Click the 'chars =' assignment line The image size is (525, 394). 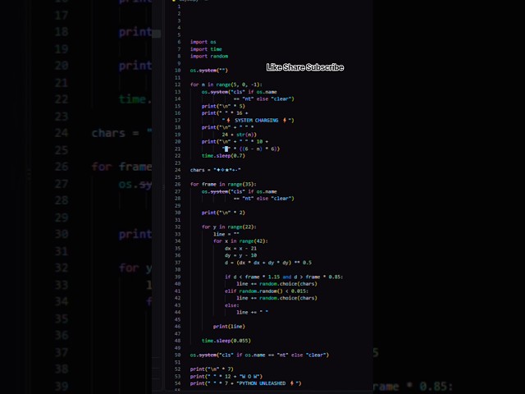[x=215, y=170]
